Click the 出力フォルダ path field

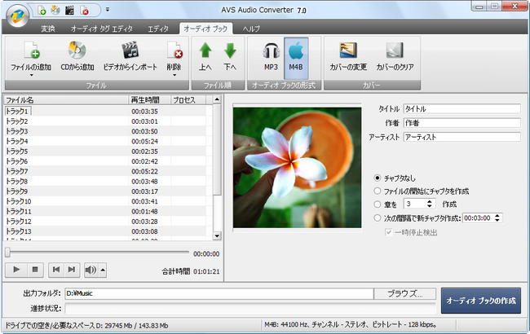[219, 293]
